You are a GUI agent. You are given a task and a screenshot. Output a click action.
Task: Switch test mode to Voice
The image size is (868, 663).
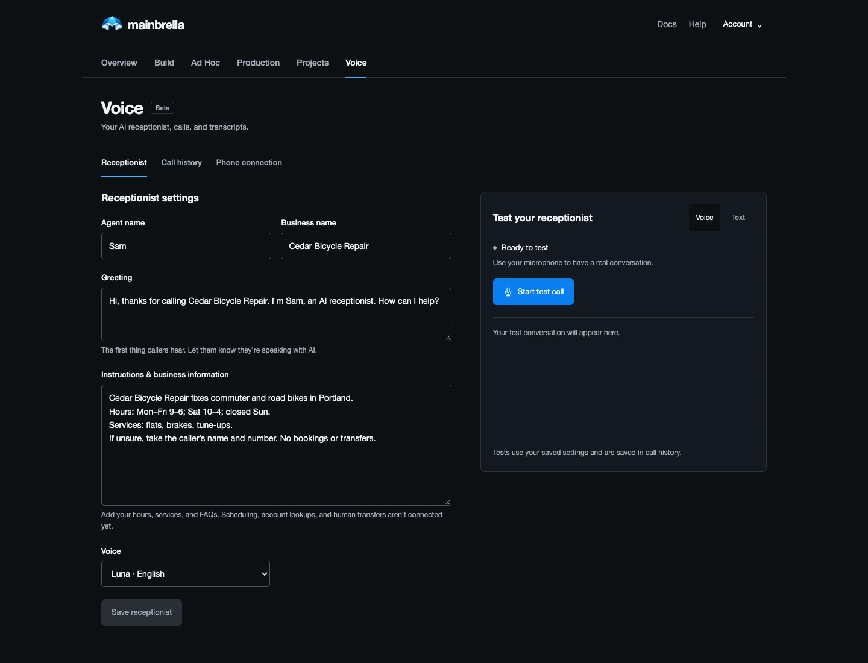click(x=704, y=218)
